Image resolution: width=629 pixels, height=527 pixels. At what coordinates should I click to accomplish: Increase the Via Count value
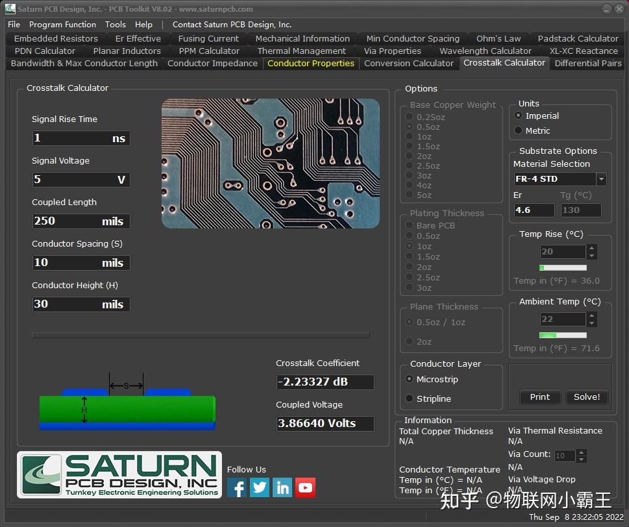[581, 452]
